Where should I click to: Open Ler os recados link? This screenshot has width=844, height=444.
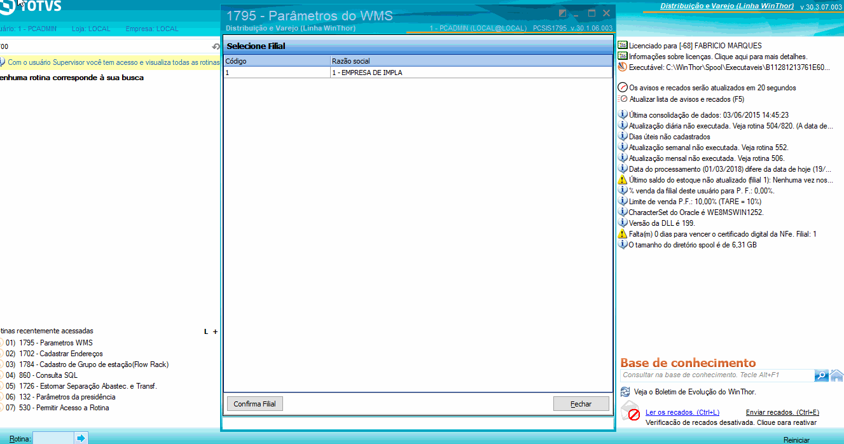(x=682, y=412)
